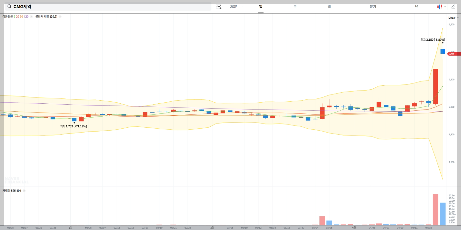Switch to the 월 monthly tab
Screen dimensions: 461x230
pos(329,7)
